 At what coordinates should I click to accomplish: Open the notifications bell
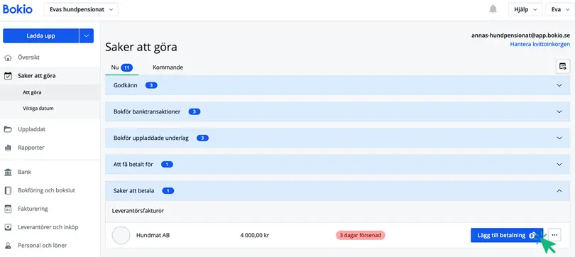(x=493, y=9)
